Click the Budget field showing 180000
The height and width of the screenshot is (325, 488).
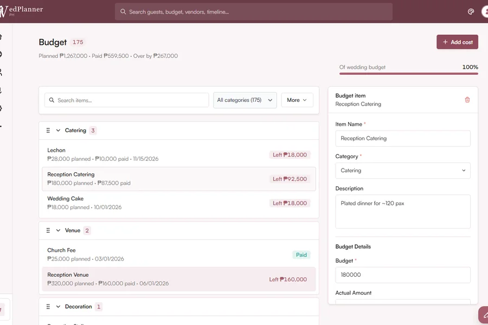403,275
